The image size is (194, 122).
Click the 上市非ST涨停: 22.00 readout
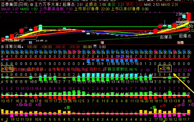click(x=92, y=9)
